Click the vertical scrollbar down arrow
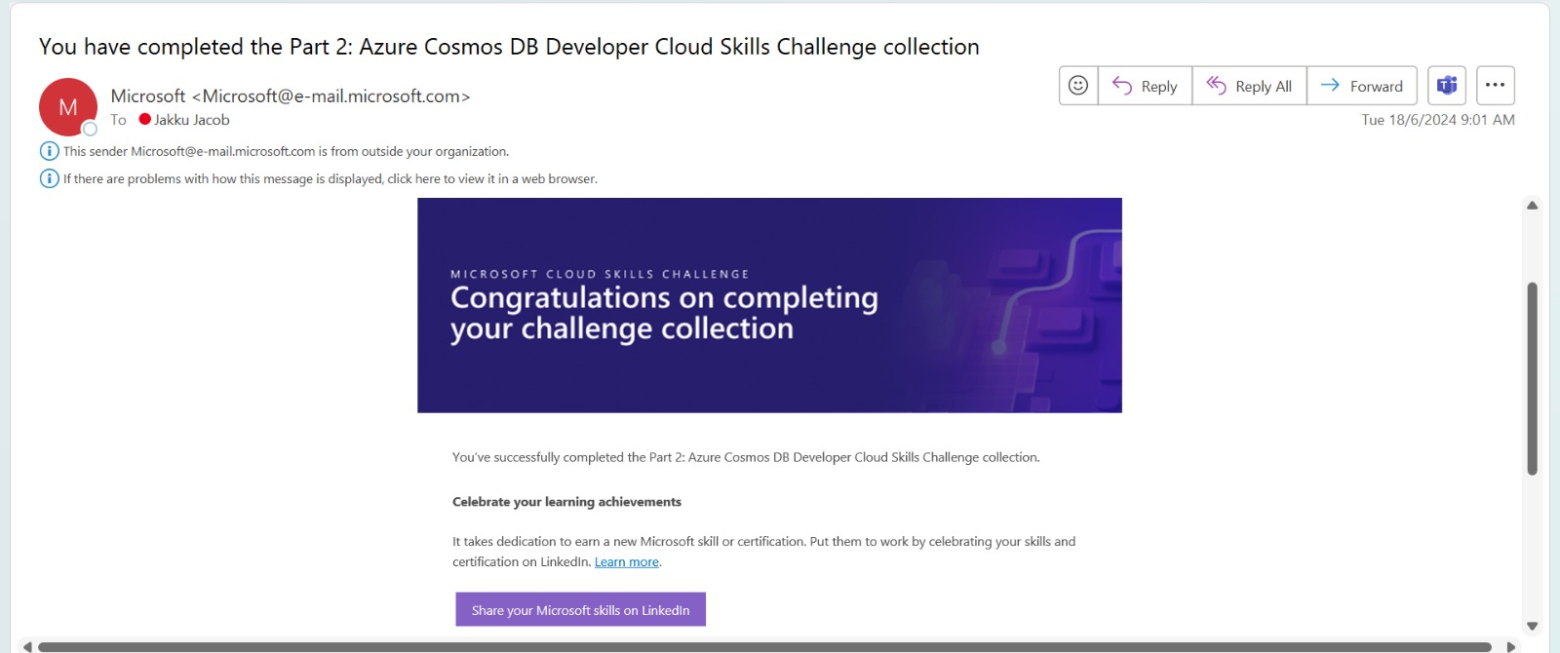This screenshot has height=653, width=1560. point(1532,627)
